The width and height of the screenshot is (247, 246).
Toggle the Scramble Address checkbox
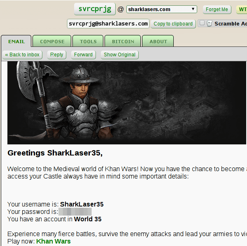[202, 23]
